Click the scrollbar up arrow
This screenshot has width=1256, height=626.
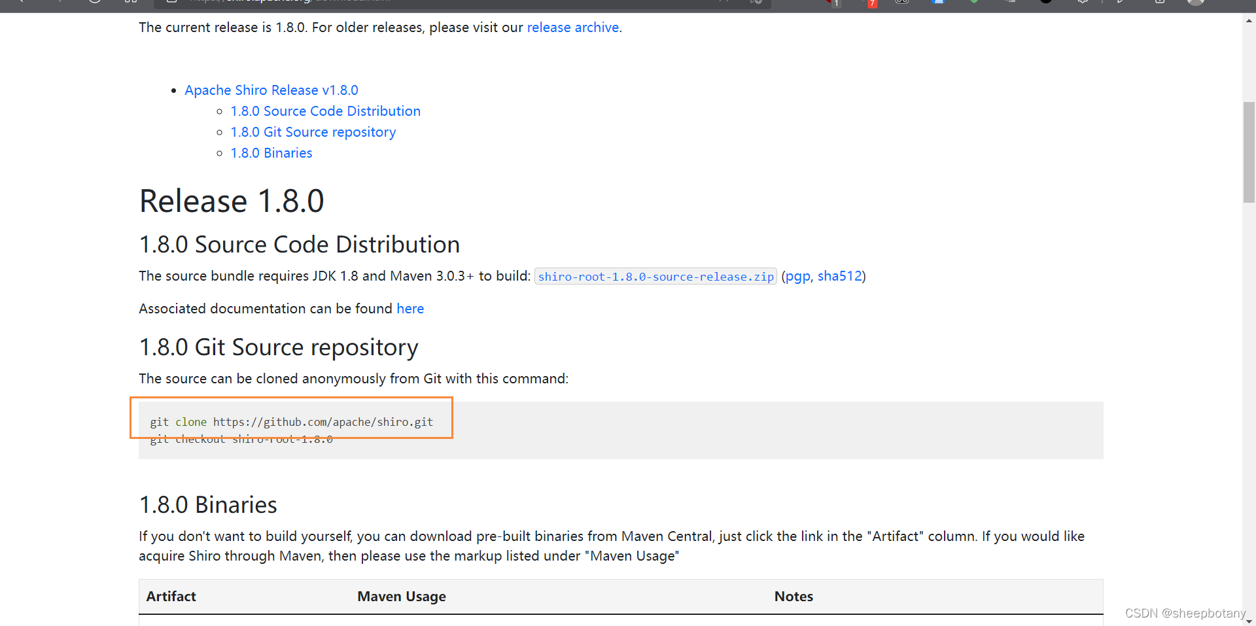(1249, 20)
